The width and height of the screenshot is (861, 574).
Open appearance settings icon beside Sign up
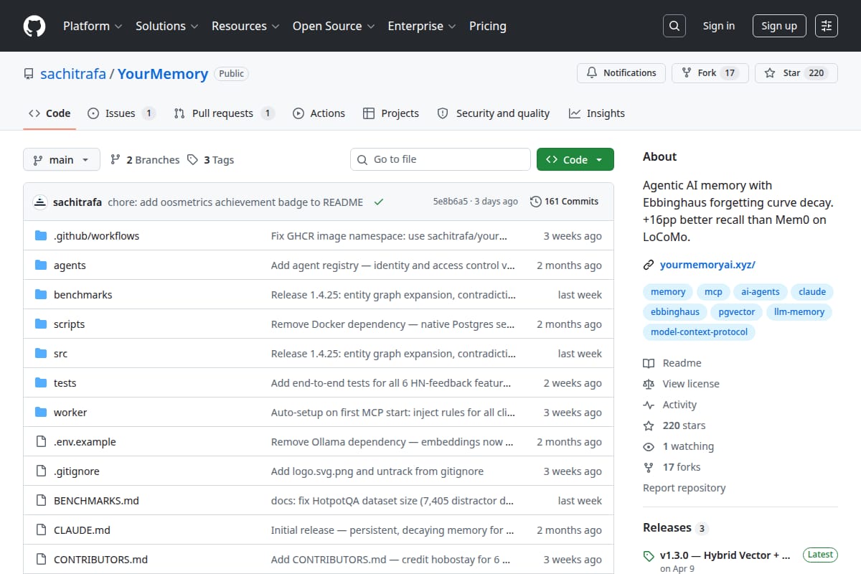(x=827, y=26)
